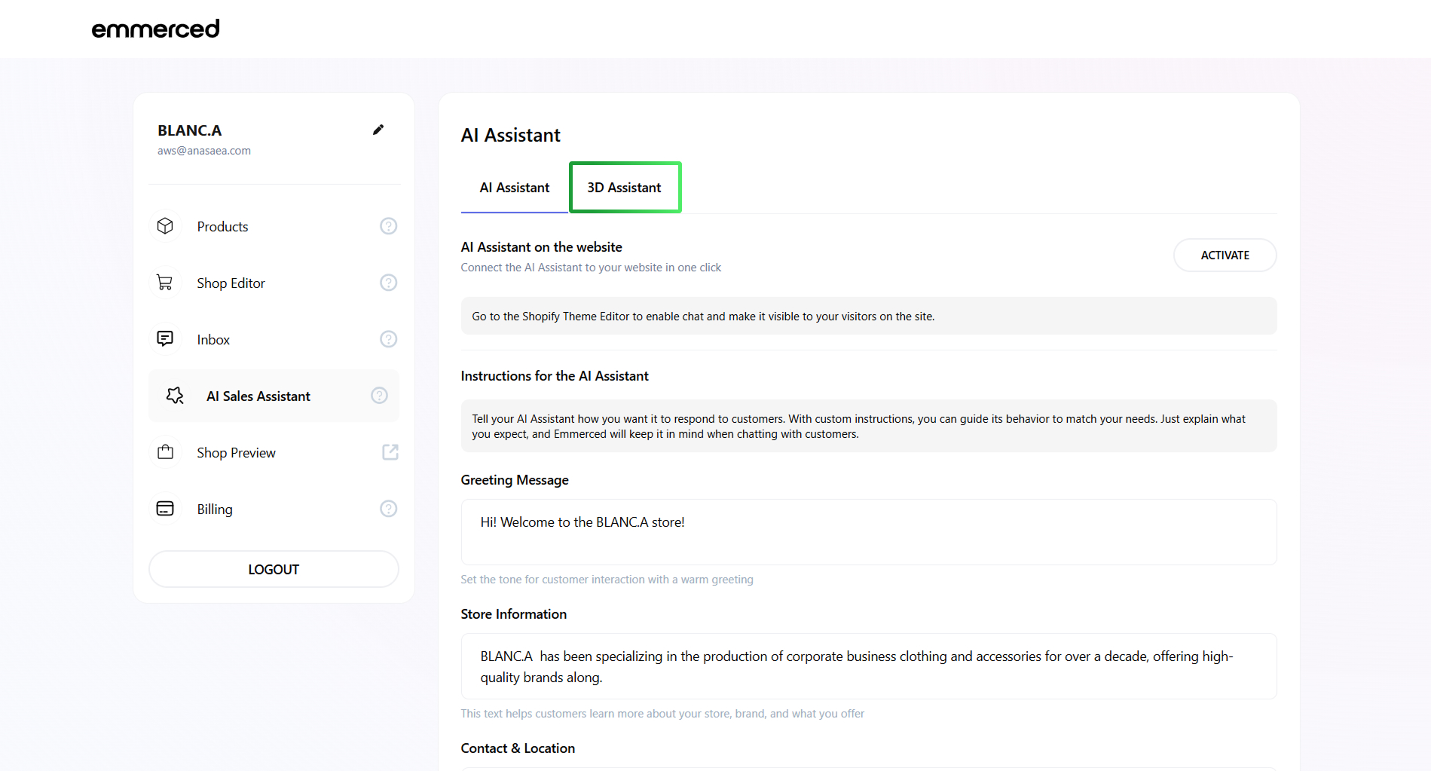This screenshot has height=771, width=1431.
Task: Open help tooltip next to Shop Editor
Action: [x=388, y=283]
